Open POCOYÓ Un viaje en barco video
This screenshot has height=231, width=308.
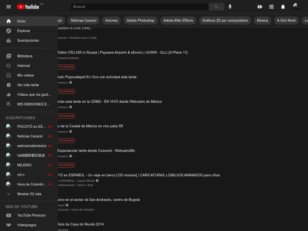pyautogui.click(x=139, y=175)
